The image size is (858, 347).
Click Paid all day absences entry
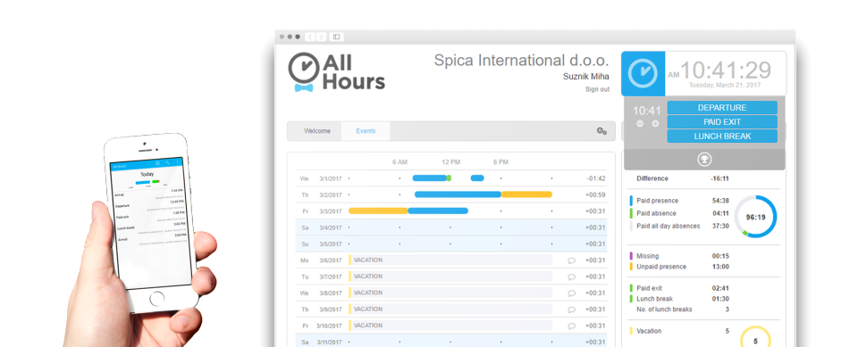(679, 227)
